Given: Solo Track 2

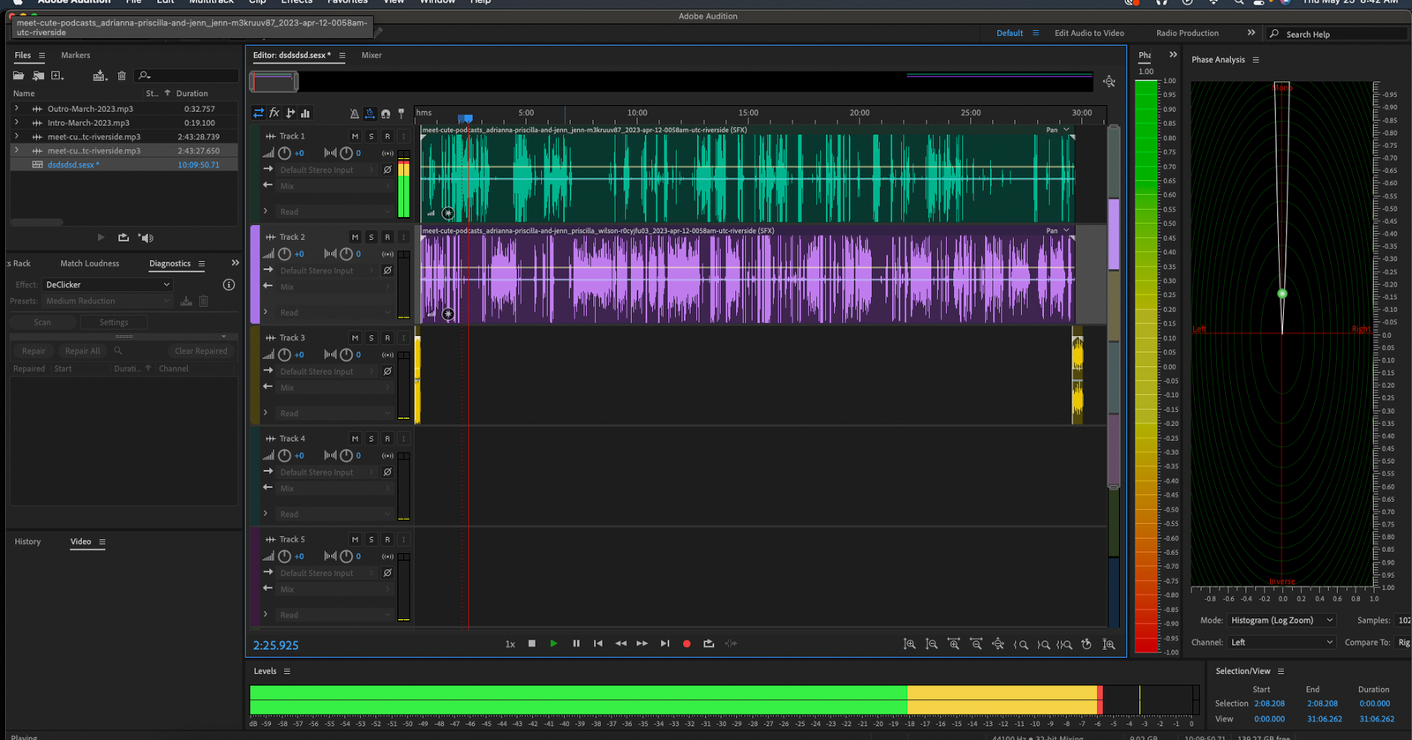Looking at the screenshot, I should pyautogui.click(x=371, y=237).
